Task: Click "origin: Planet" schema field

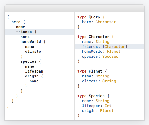Action: tap(98, 111)
